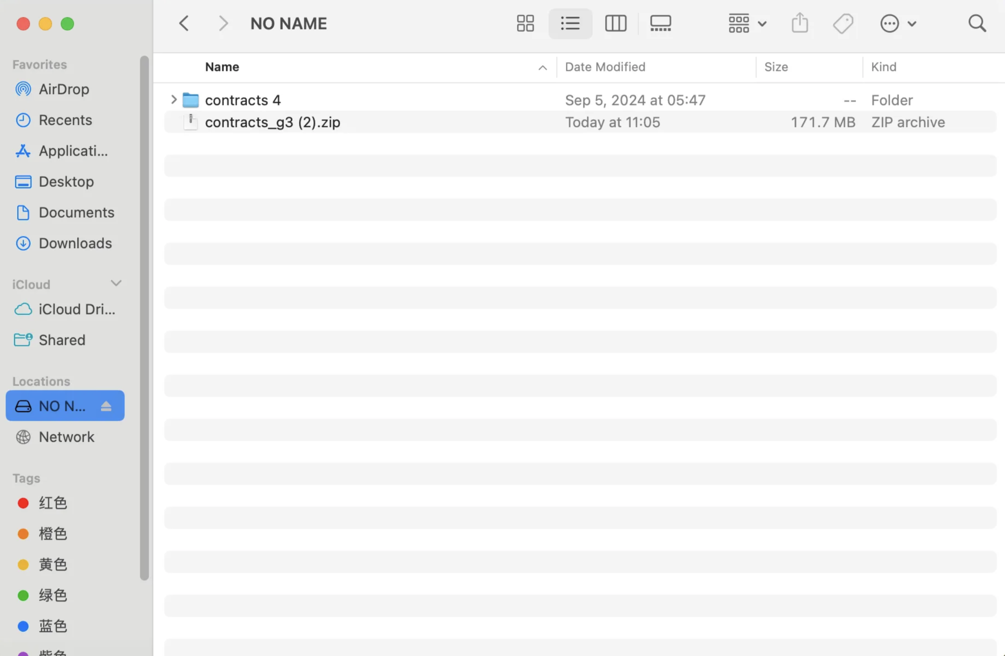Click the Edit Tags icon

coord(843,23)
